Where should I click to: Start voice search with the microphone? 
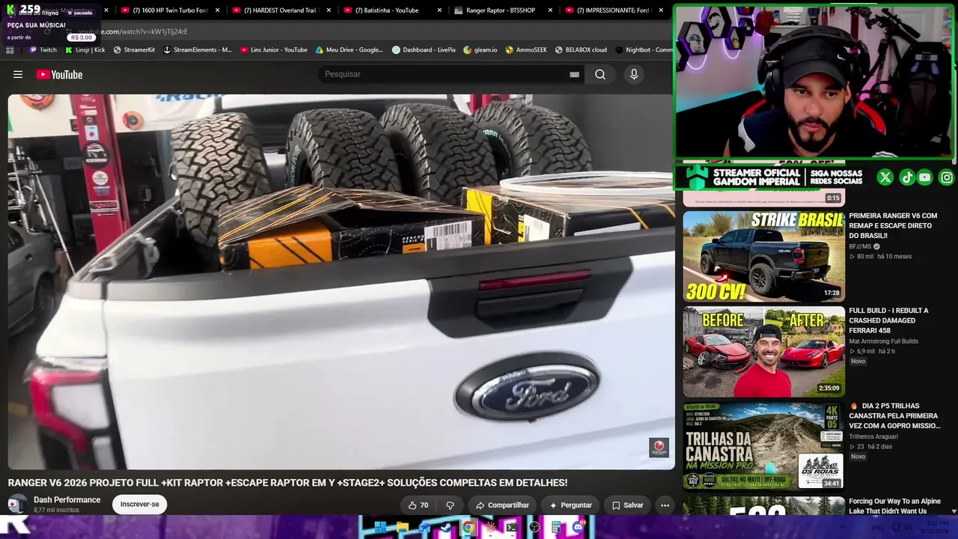click(x=634, y=74)
